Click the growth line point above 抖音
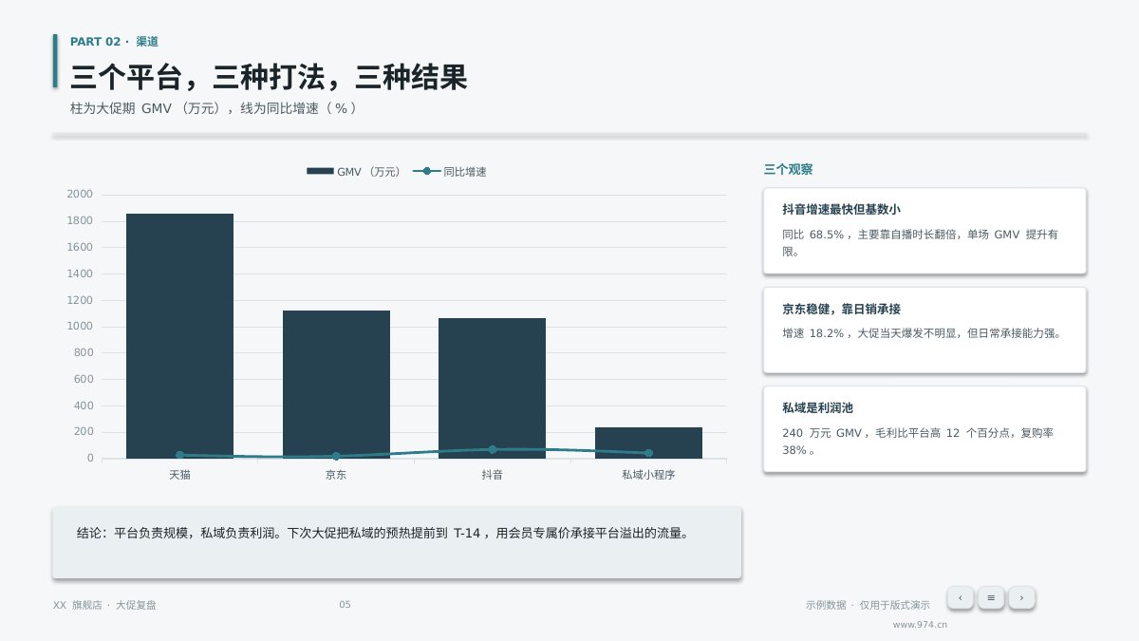The image size is (1139, 641). (492, 449)
